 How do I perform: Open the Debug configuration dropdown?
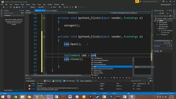(x=34, y=7)
